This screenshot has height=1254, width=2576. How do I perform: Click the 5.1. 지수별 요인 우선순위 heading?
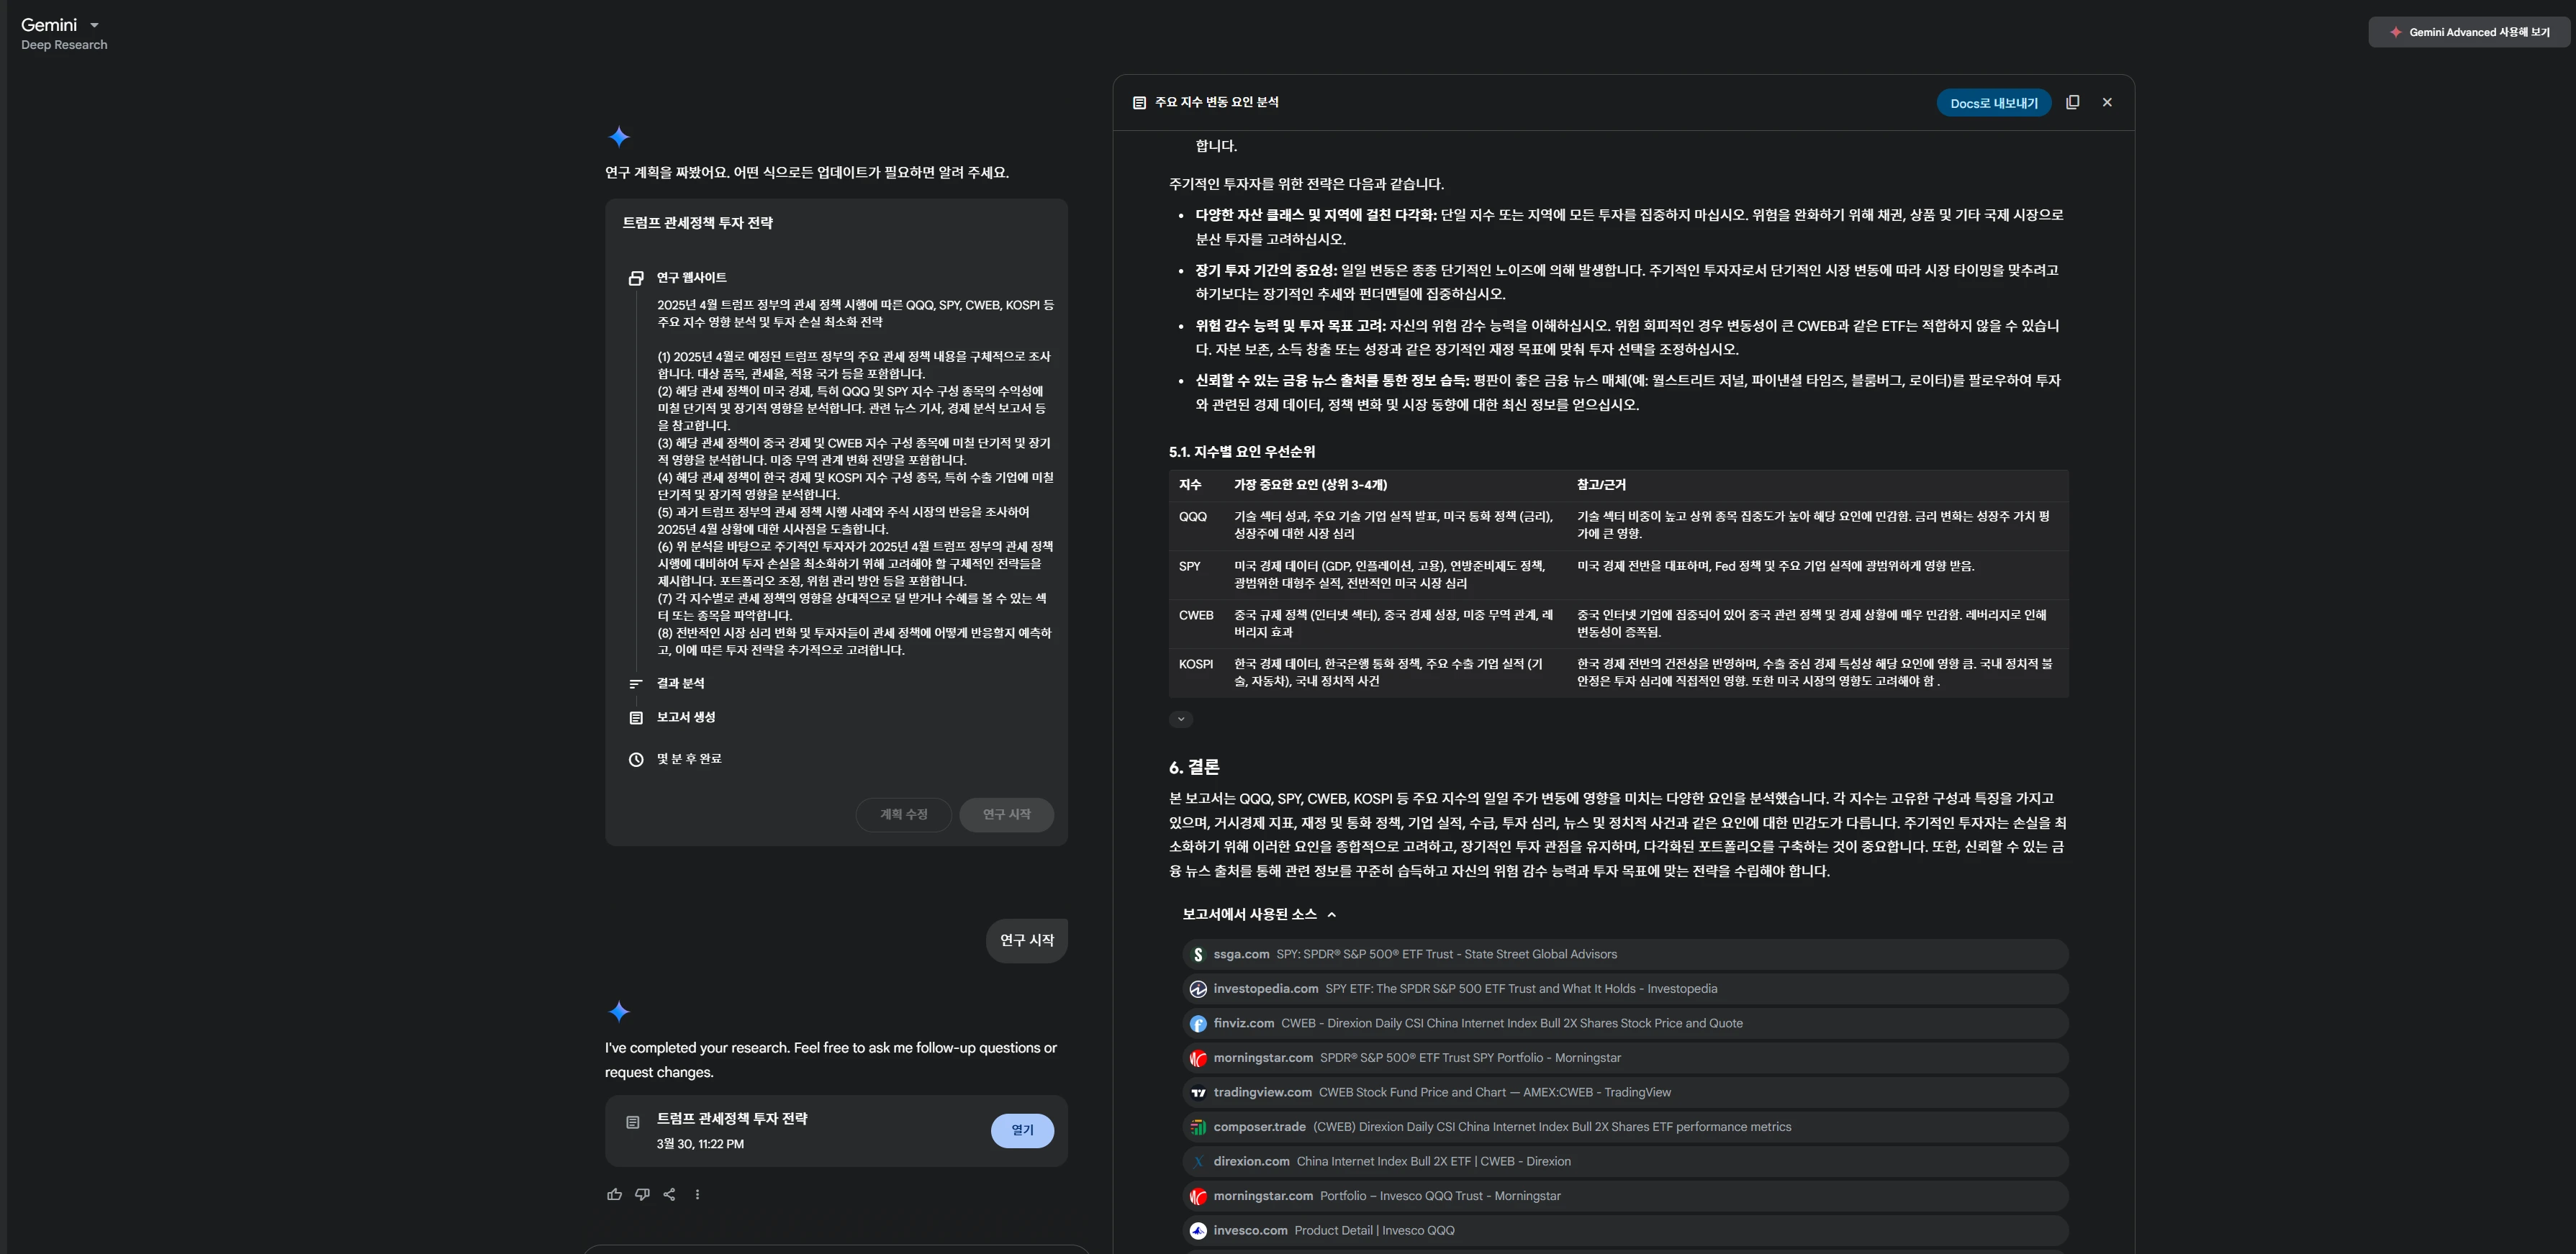pos(1242,453)
